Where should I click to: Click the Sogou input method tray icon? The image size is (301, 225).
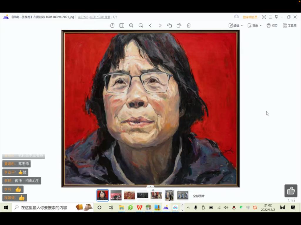coord(255,207)
